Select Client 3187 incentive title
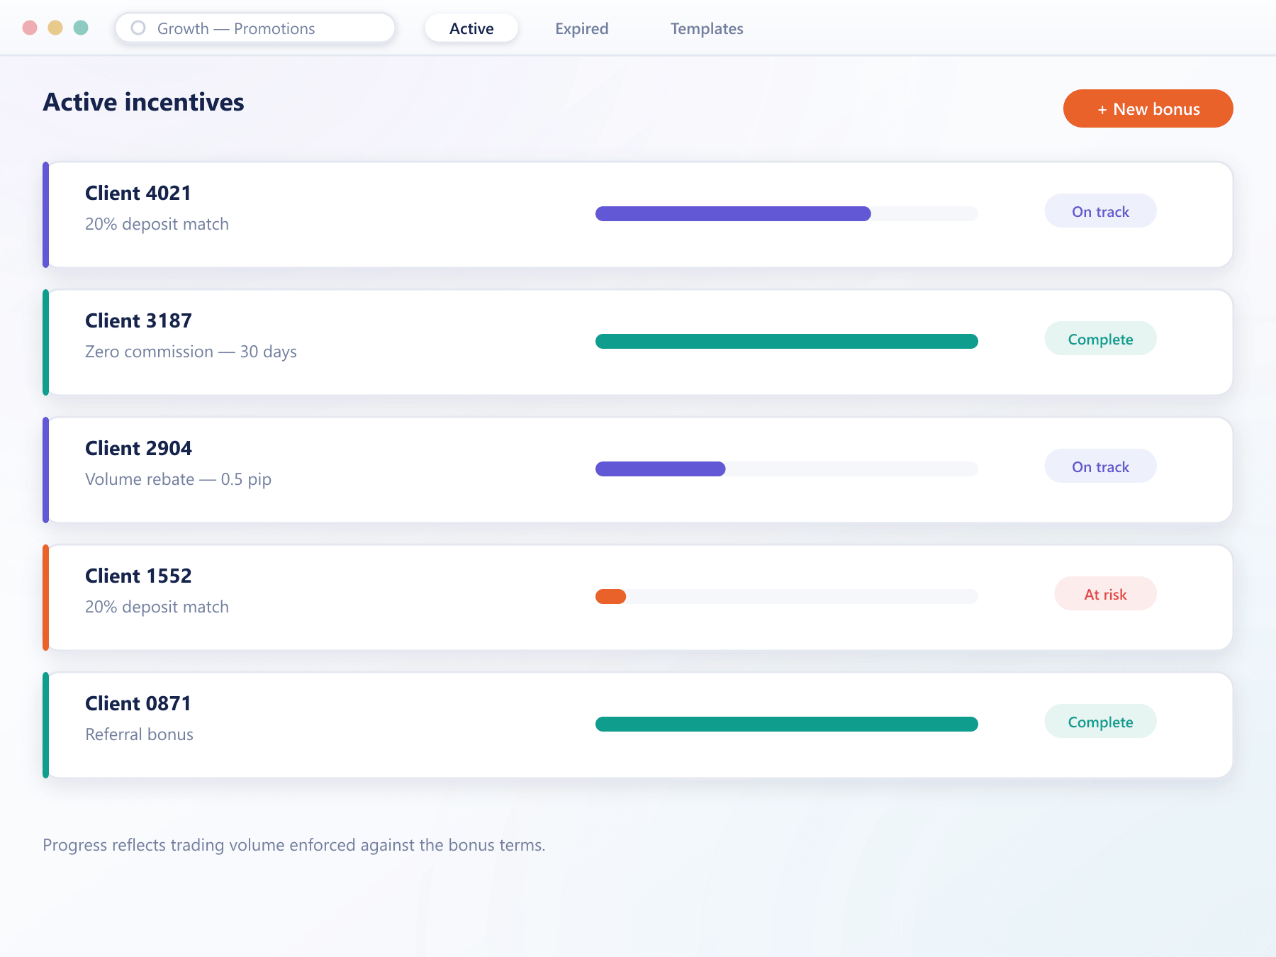Image resolution: width=1276 pixels, height=957 pixels. pos(138,320)
